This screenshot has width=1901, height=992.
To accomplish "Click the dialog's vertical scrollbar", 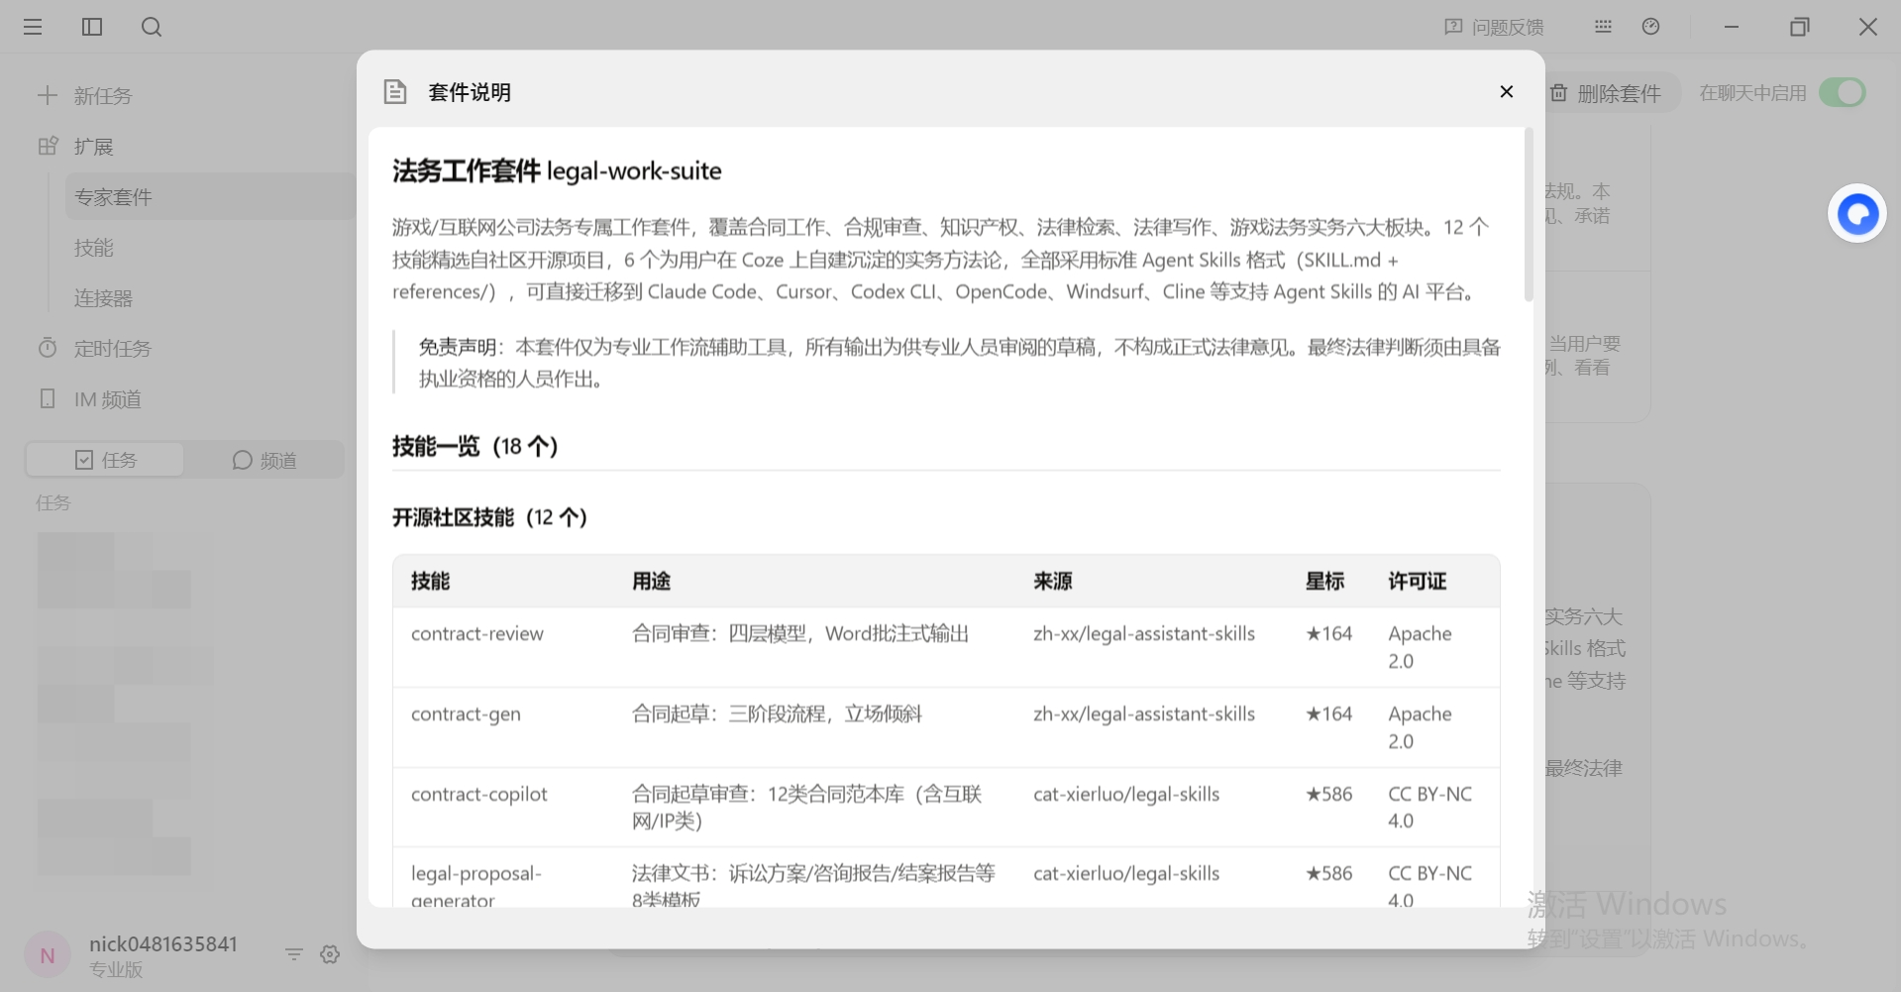I will click(x=1529, y=214).
